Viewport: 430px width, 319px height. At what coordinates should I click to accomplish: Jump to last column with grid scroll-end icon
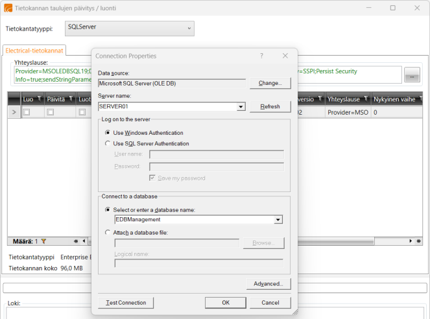pyautogui.click(x=419, y=241)
